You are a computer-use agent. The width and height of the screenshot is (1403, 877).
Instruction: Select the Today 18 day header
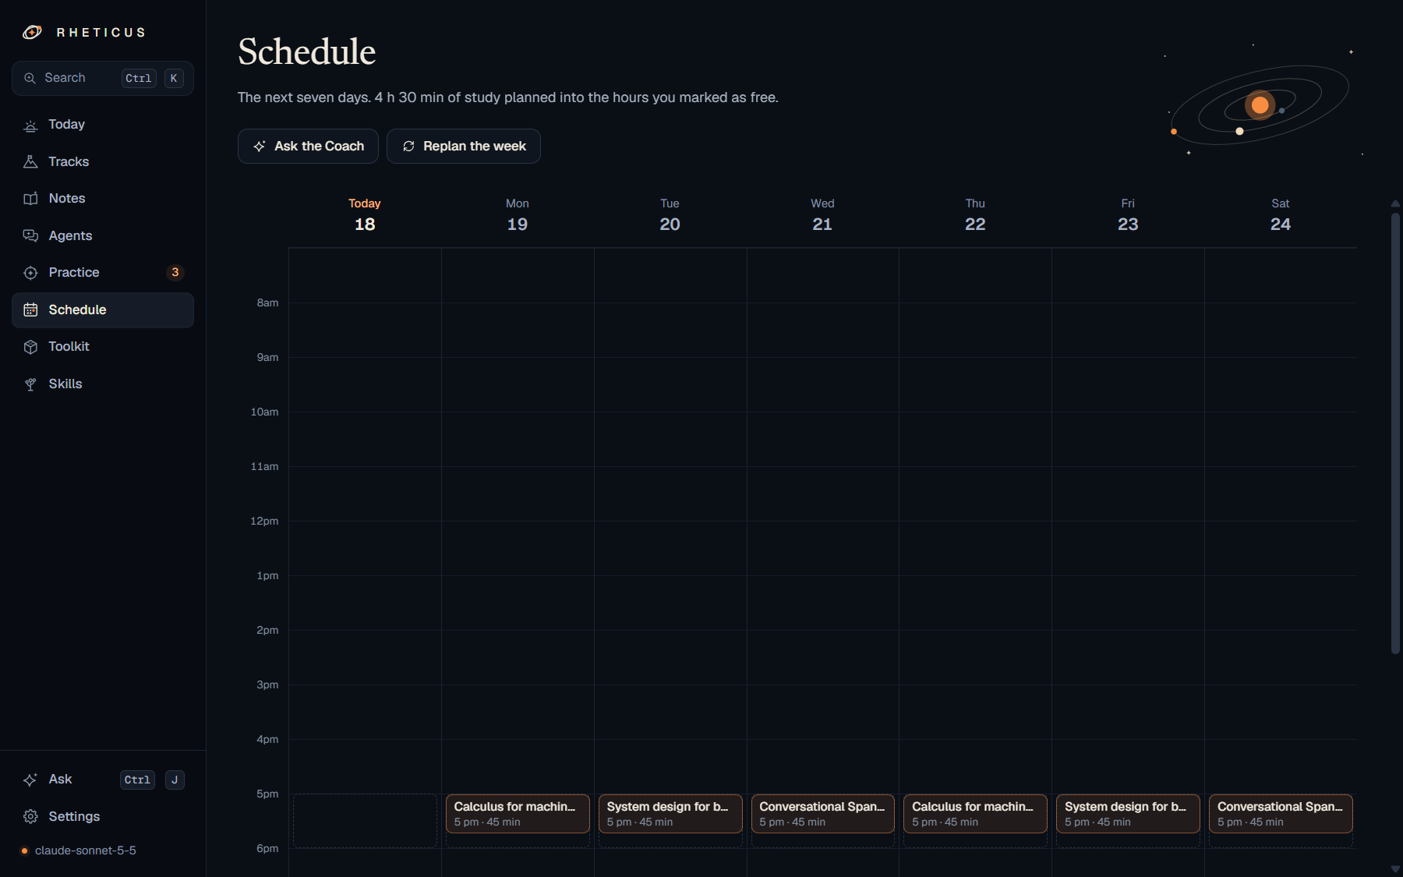point(365,215)
